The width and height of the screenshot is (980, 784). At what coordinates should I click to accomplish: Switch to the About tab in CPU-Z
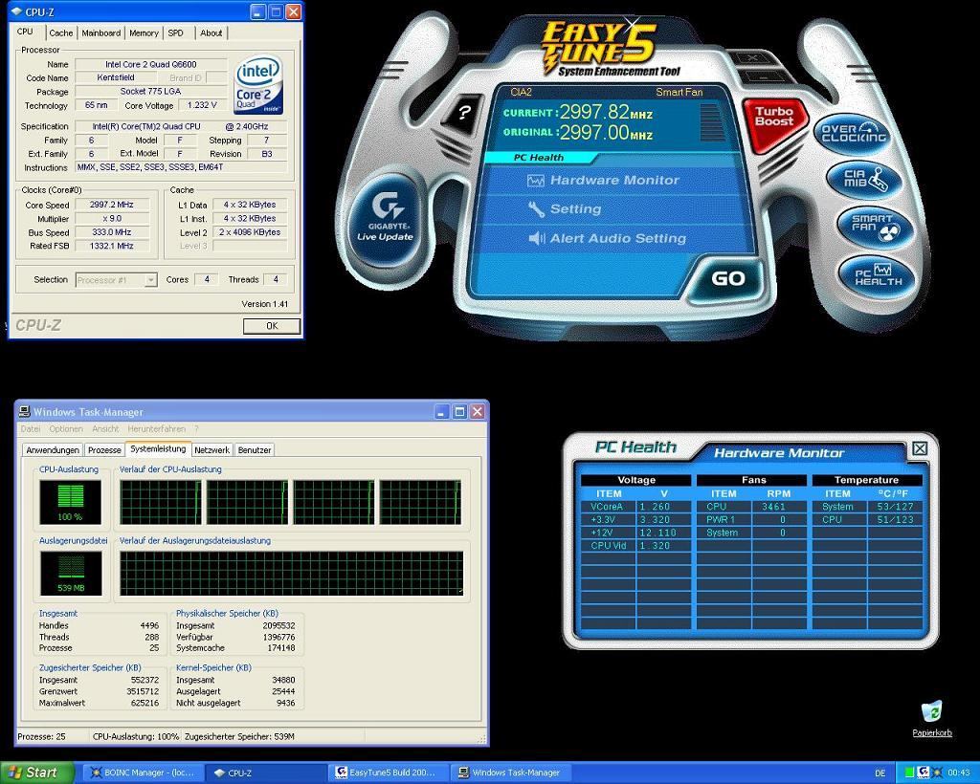[211, 33]
